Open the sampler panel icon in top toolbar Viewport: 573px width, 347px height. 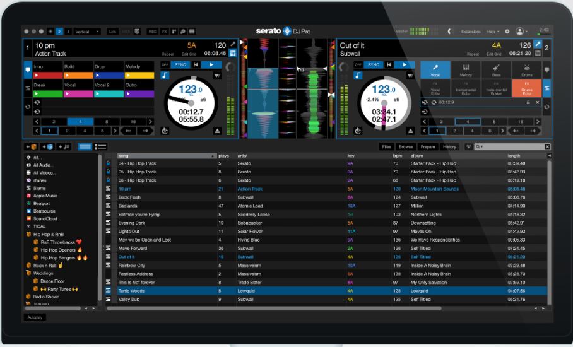pyautogui.click(x=174, y=32)
